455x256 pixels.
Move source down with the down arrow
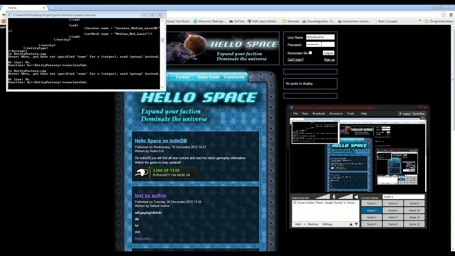[356, 224]
